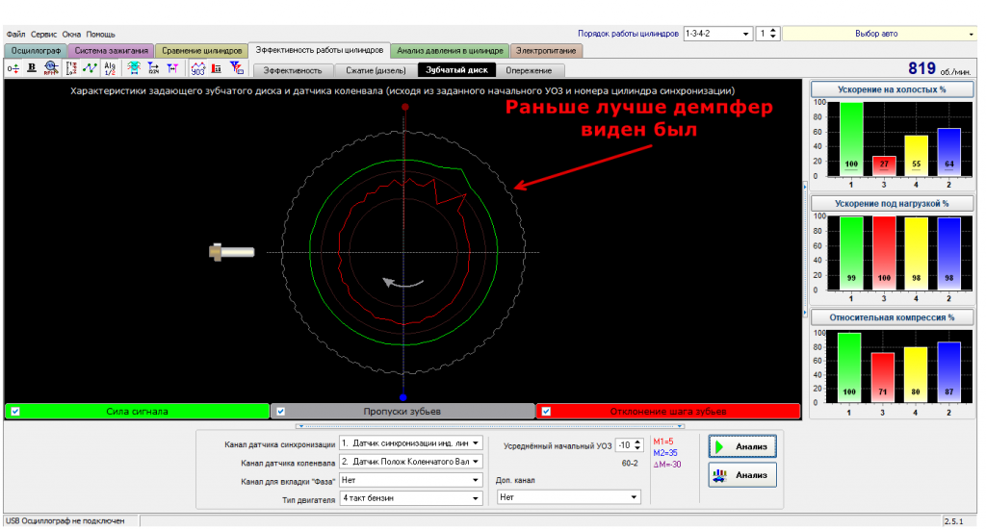The image size is (986, 530).
Task: Click the filter with window toolbar icon
Action: [x=237, y=68]
